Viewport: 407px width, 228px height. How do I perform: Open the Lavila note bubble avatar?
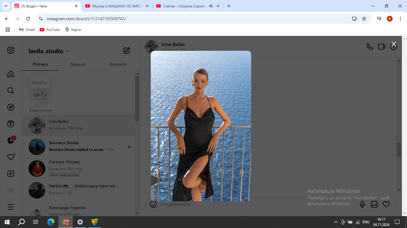click(x=41, y=96)
